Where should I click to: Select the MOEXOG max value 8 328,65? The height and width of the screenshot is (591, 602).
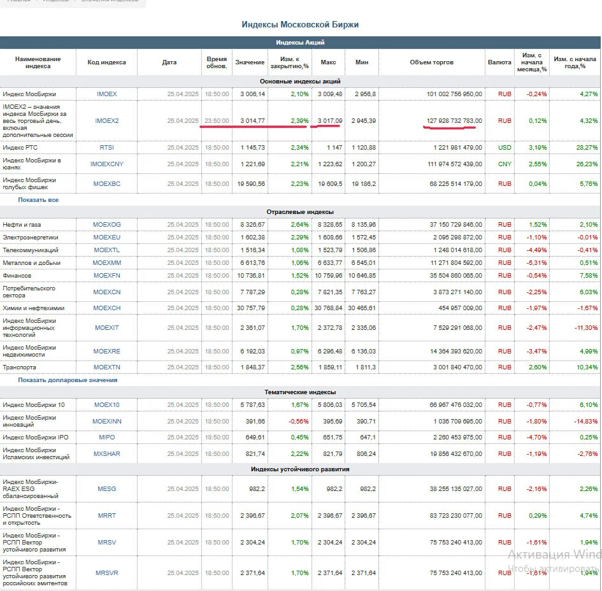(330, 225)
